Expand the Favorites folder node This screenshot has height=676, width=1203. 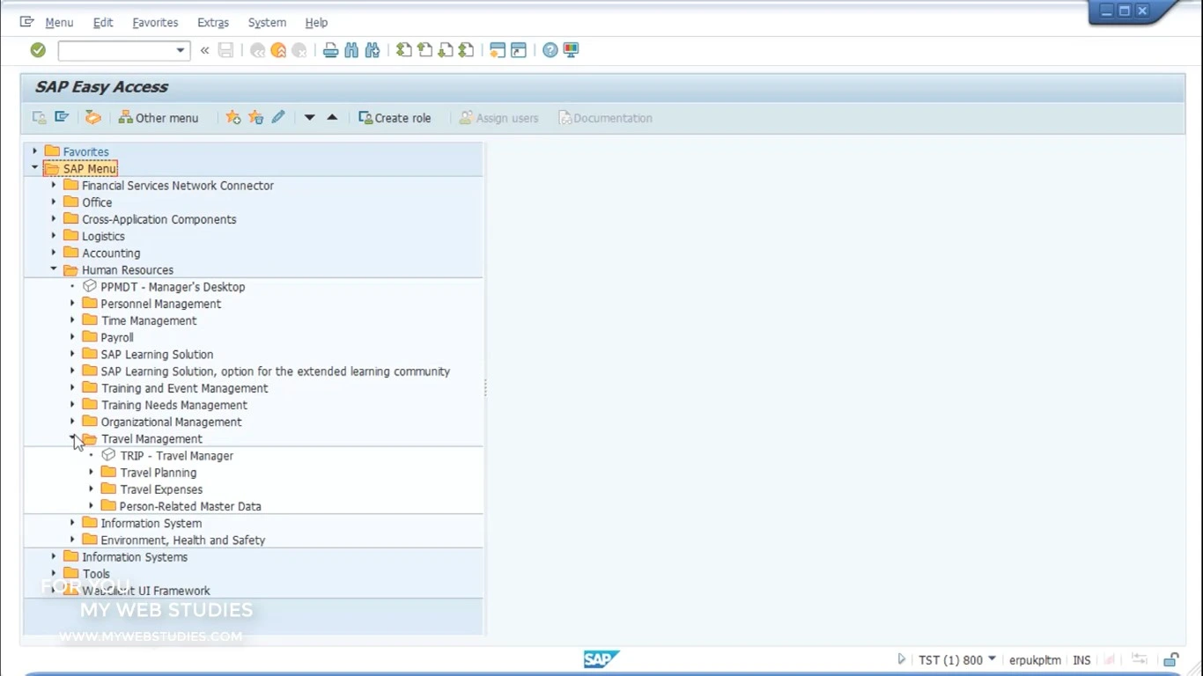pyautogui.click(x=35, y=151)
